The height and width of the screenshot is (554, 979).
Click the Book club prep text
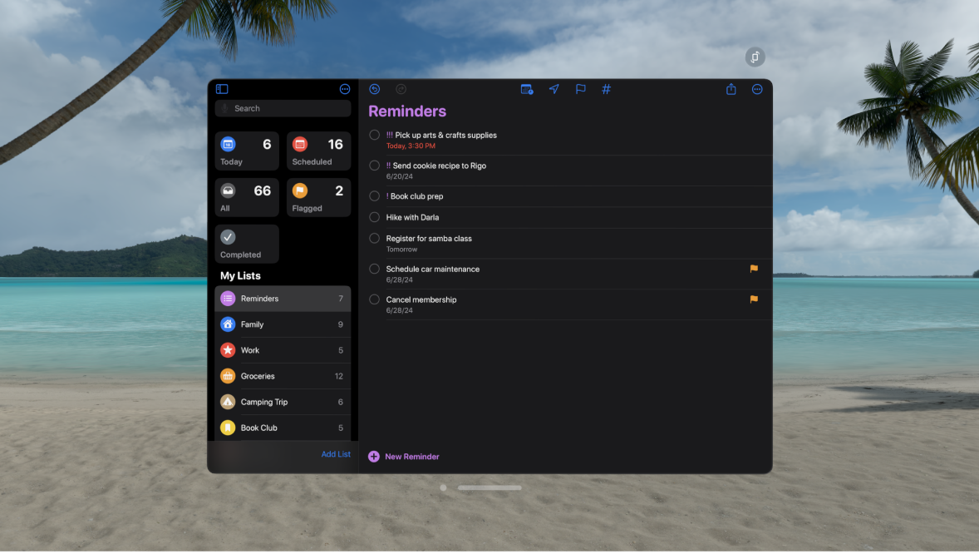click(416, 196)
